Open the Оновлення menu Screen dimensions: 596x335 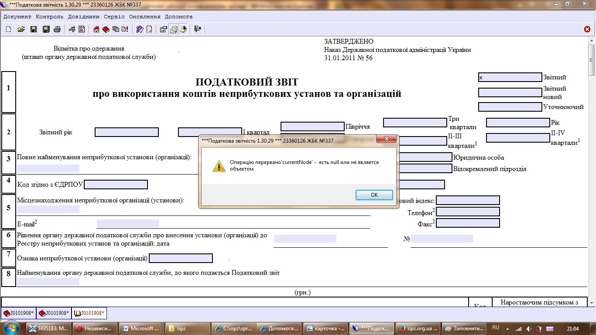click(145, 17)
